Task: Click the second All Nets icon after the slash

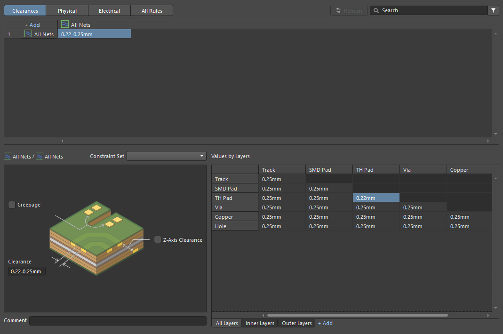Action: click(40, 156)
